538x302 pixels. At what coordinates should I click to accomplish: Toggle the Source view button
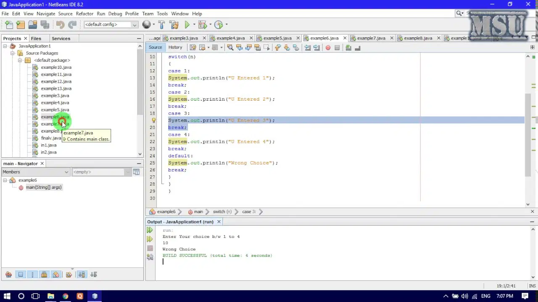[x=155, y=47]
